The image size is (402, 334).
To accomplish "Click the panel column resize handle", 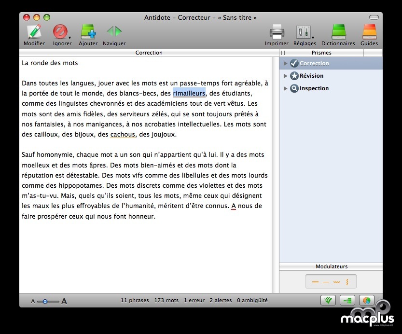I will [x=283, y=53].
